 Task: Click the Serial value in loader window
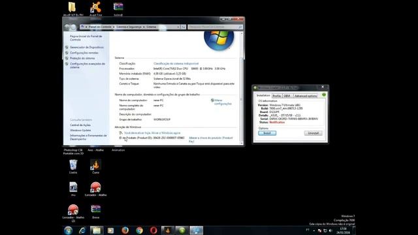tap(293, 119)
